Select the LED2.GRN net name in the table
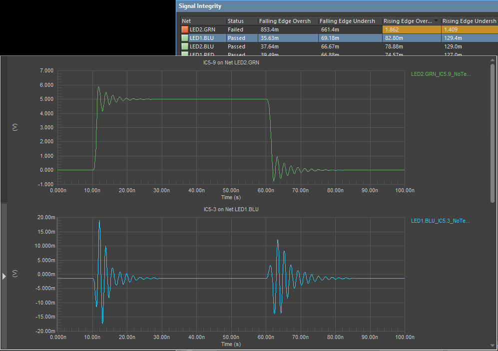Image resolution: width=498 pixels, height=351 pixels. pyautogui.click(x=202, y=30)
